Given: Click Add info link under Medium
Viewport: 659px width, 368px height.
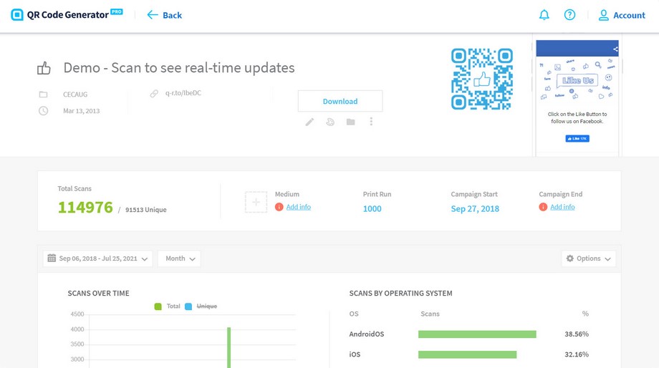Looking at the screenshot, I should 299,207.
